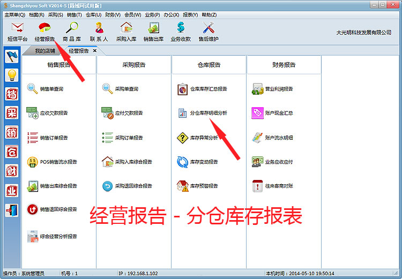Screen dimensions: 402x279
Task: Click the exit door sidebar icon
Action: [11, 209]
